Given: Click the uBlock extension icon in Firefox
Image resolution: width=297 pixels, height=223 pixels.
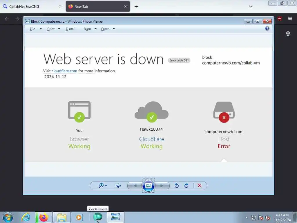Looking at the screenshot, I should tap(280, 18).
